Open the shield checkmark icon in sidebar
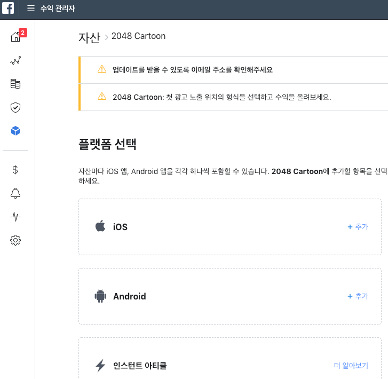The width and height of the screenshot is (388, 379). pyautogui.click(x=15, y=107)
